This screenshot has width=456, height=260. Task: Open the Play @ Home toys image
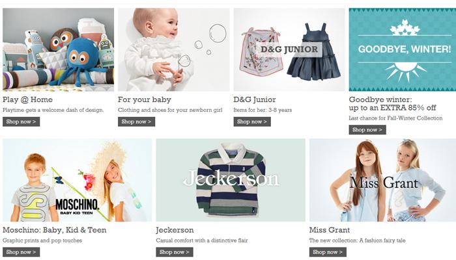[58, 49]
